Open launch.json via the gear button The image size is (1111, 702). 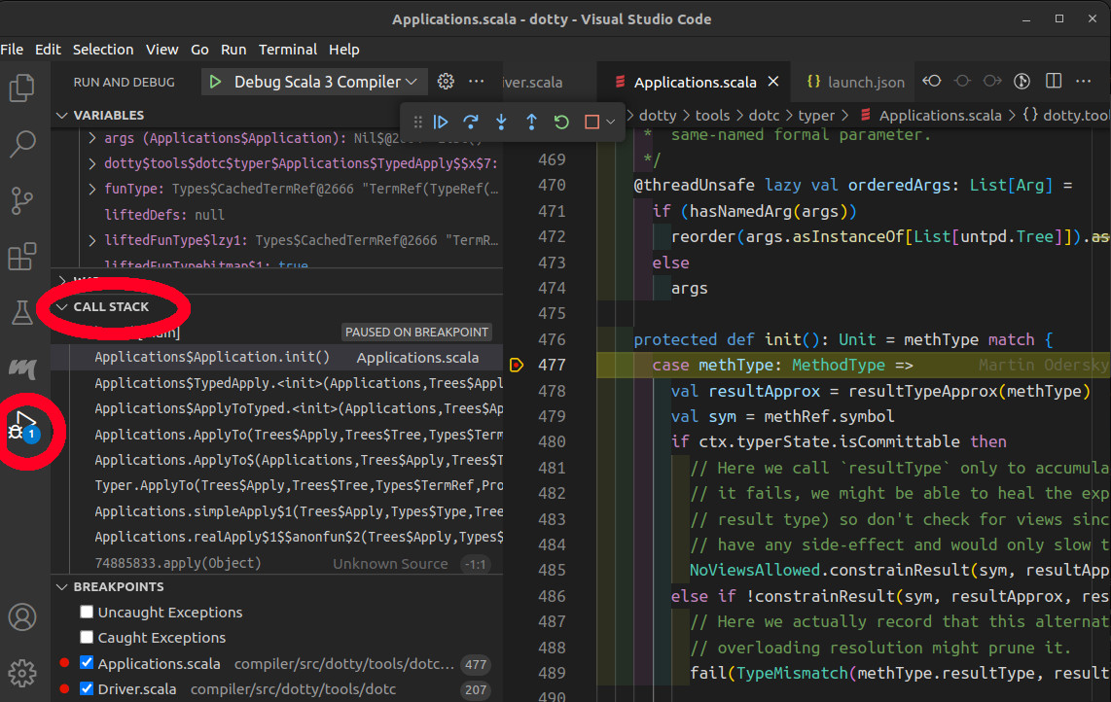coord(446,82)
